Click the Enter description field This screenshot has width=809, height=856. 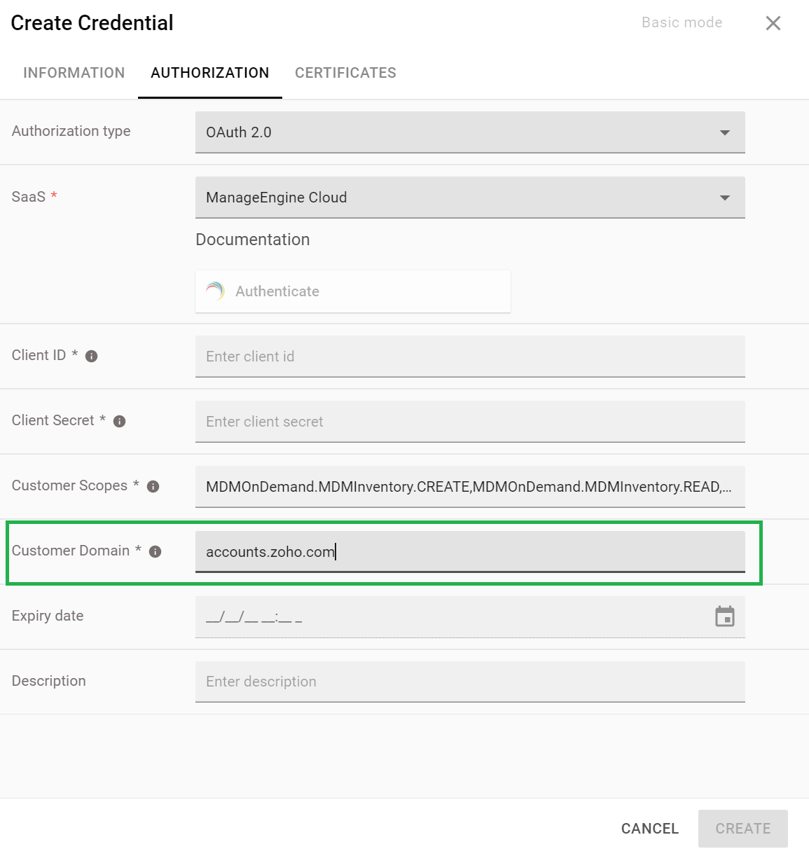(469, 682)
